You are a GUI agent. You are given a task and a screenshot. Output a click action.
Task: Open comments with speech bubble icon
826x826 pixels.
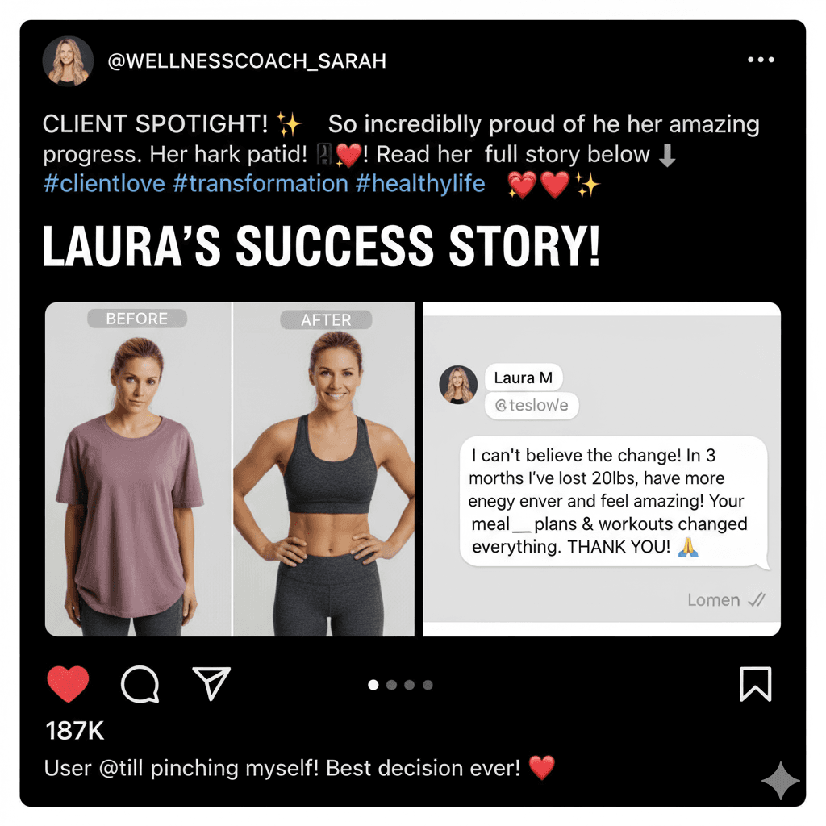coord(140,684)
